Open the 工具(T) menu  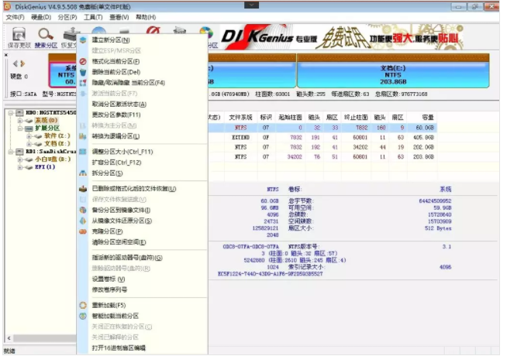93,17
